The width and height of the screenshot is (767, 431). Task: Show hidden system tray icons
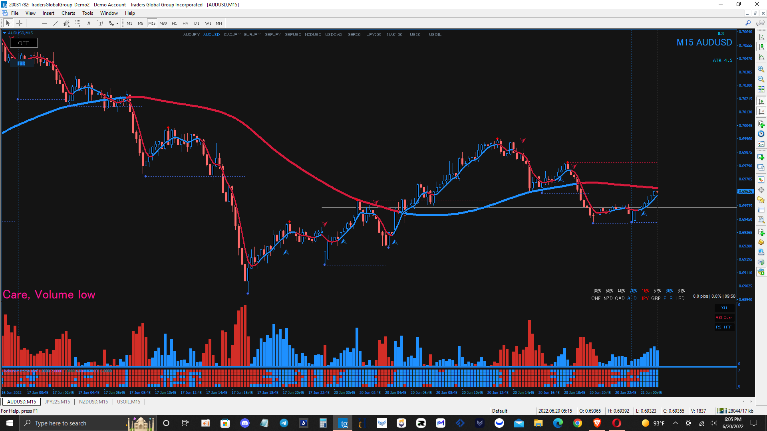coord(676,423)
